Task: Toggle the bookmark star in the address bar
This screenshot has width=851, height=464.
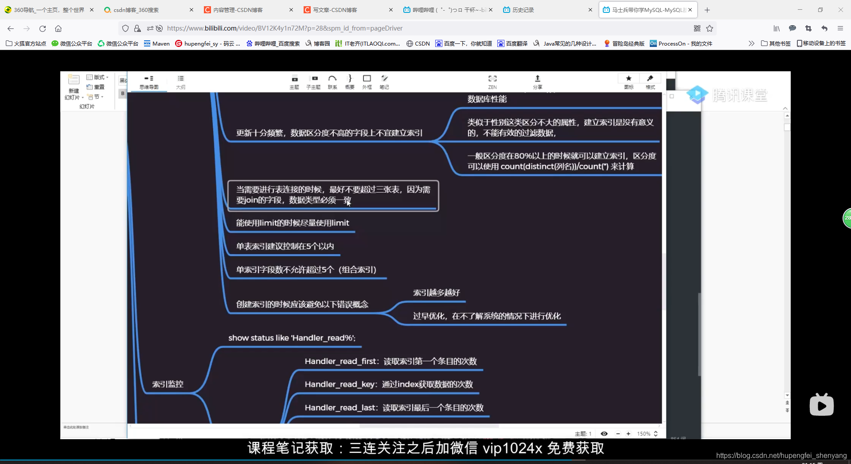Action: pos(710,28)
